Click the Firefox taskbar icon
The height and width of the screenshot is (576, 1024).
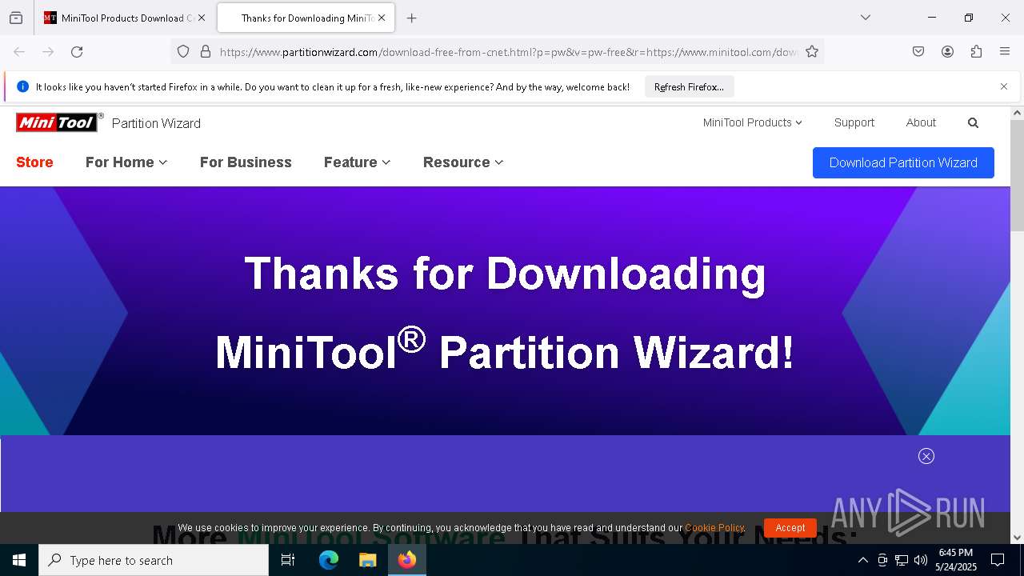point(407,560)
